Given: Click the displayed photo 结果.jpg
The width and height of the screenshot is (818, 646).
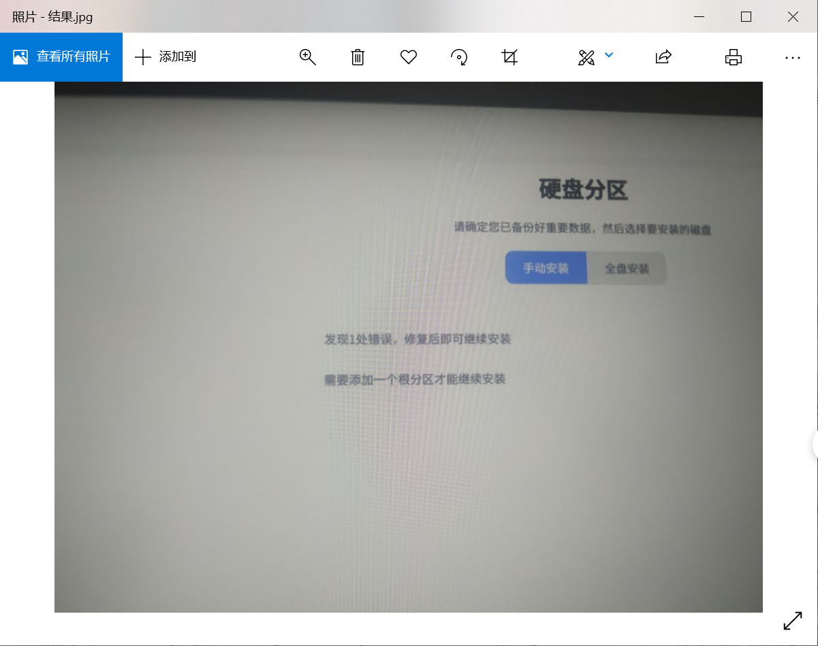Looking at the screenshot, I should (x=409, y=347).
